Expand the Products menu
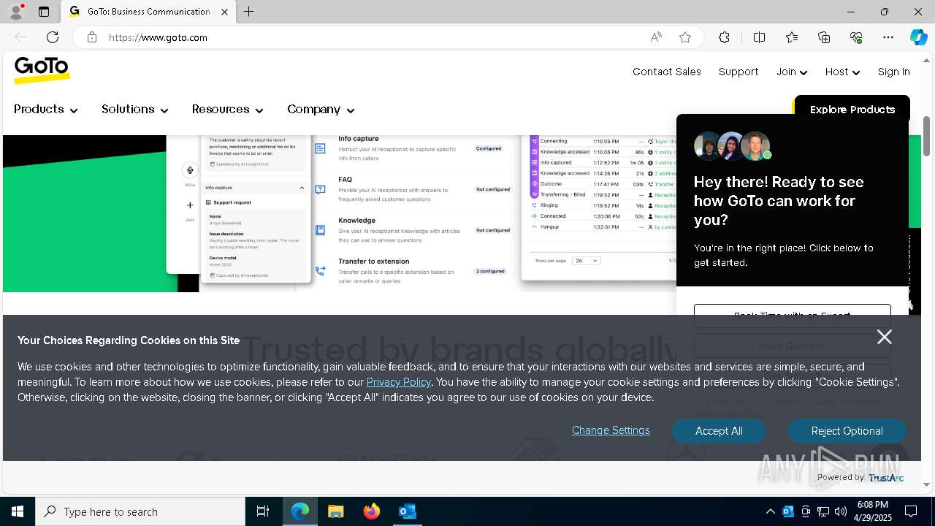 click(45, 109)
